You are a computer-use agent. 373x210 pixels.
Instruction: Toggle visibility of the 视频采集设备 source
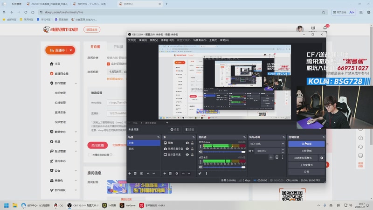(187, 149)
